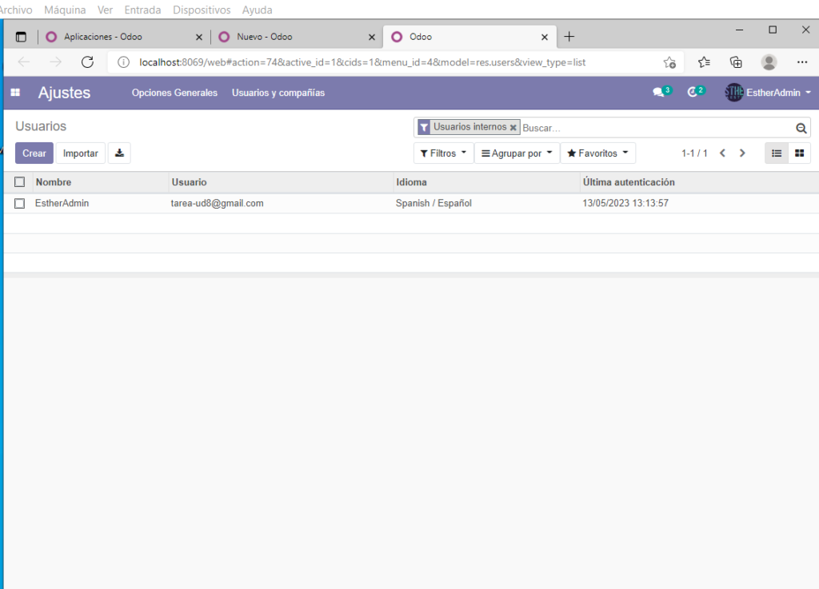
Task: Open the Usuarios y compañías menu
Action: (278, 93)
